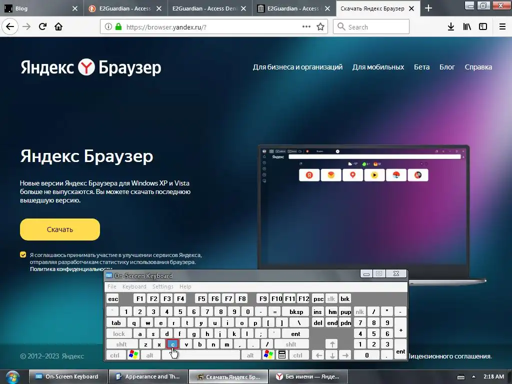Toggle the left ctrl key on-screen
The height and width of the screenshot is (384, 512).
(x=114, y=355)
